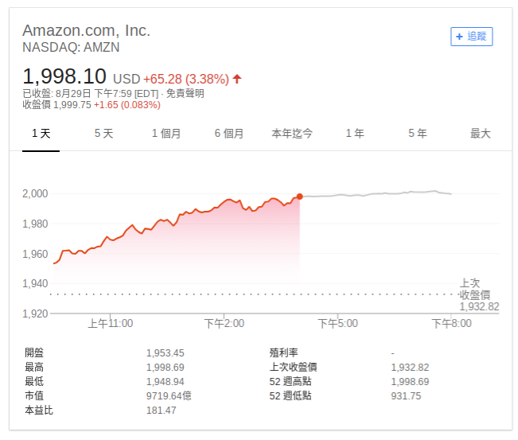This screenshot has width=518, height=440.
Task: Click the 下午2:00 time axis label
Action: pyautogui.click(x=224, y=324)
